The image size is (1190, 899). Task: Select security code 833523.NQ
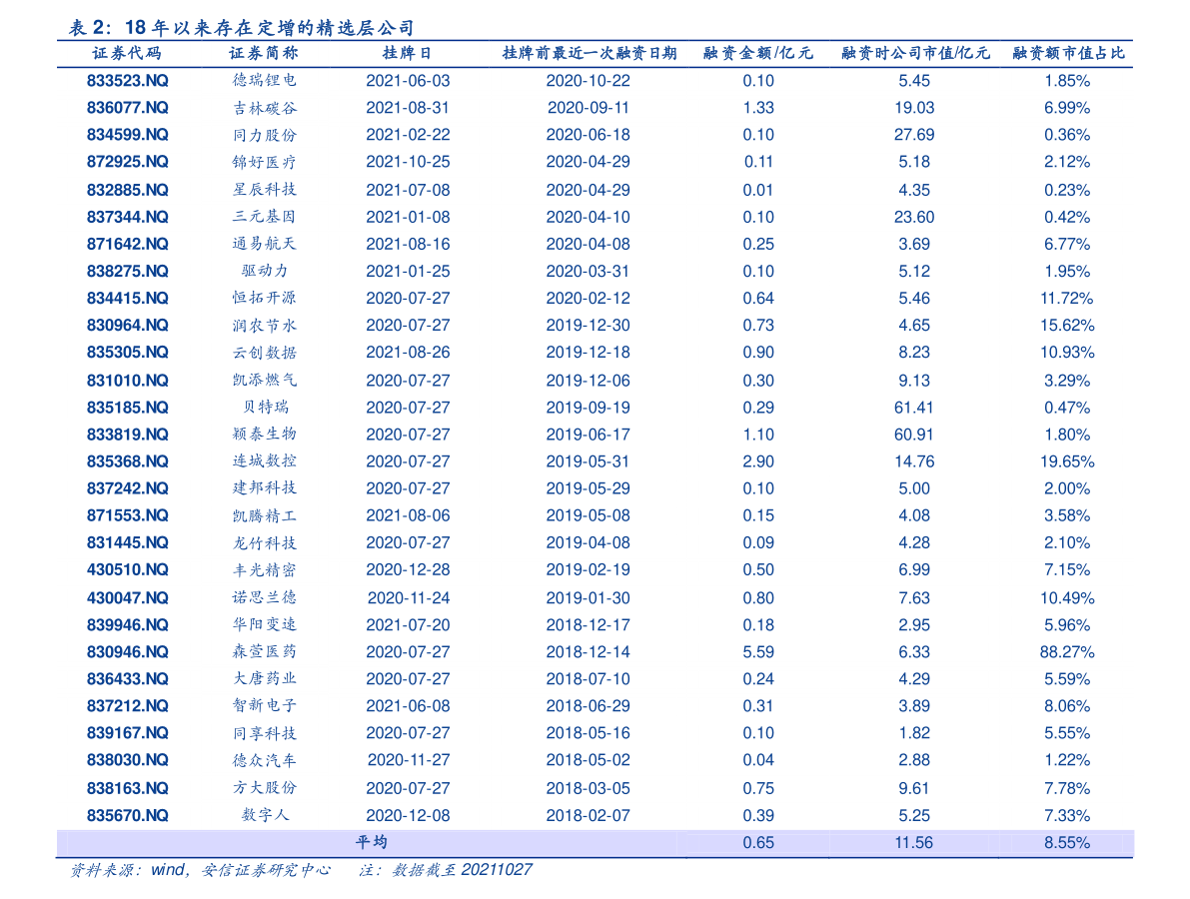click(x=128, y=81)
